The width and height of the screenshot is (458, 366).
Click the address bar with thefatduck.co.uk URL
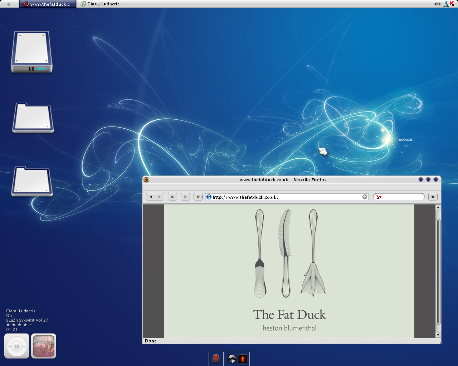point(287,197)
